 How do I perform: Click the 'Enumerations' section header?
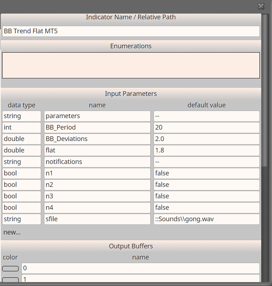[x=131, y=46]
